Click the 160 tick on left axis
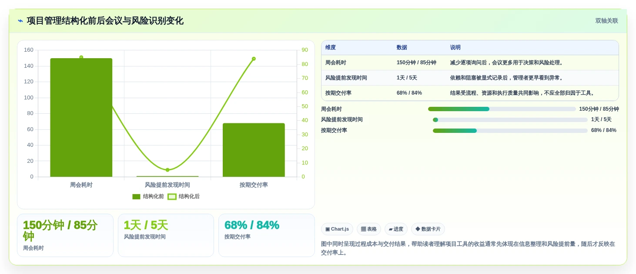 pyautogui.click(x=29, y=50)
